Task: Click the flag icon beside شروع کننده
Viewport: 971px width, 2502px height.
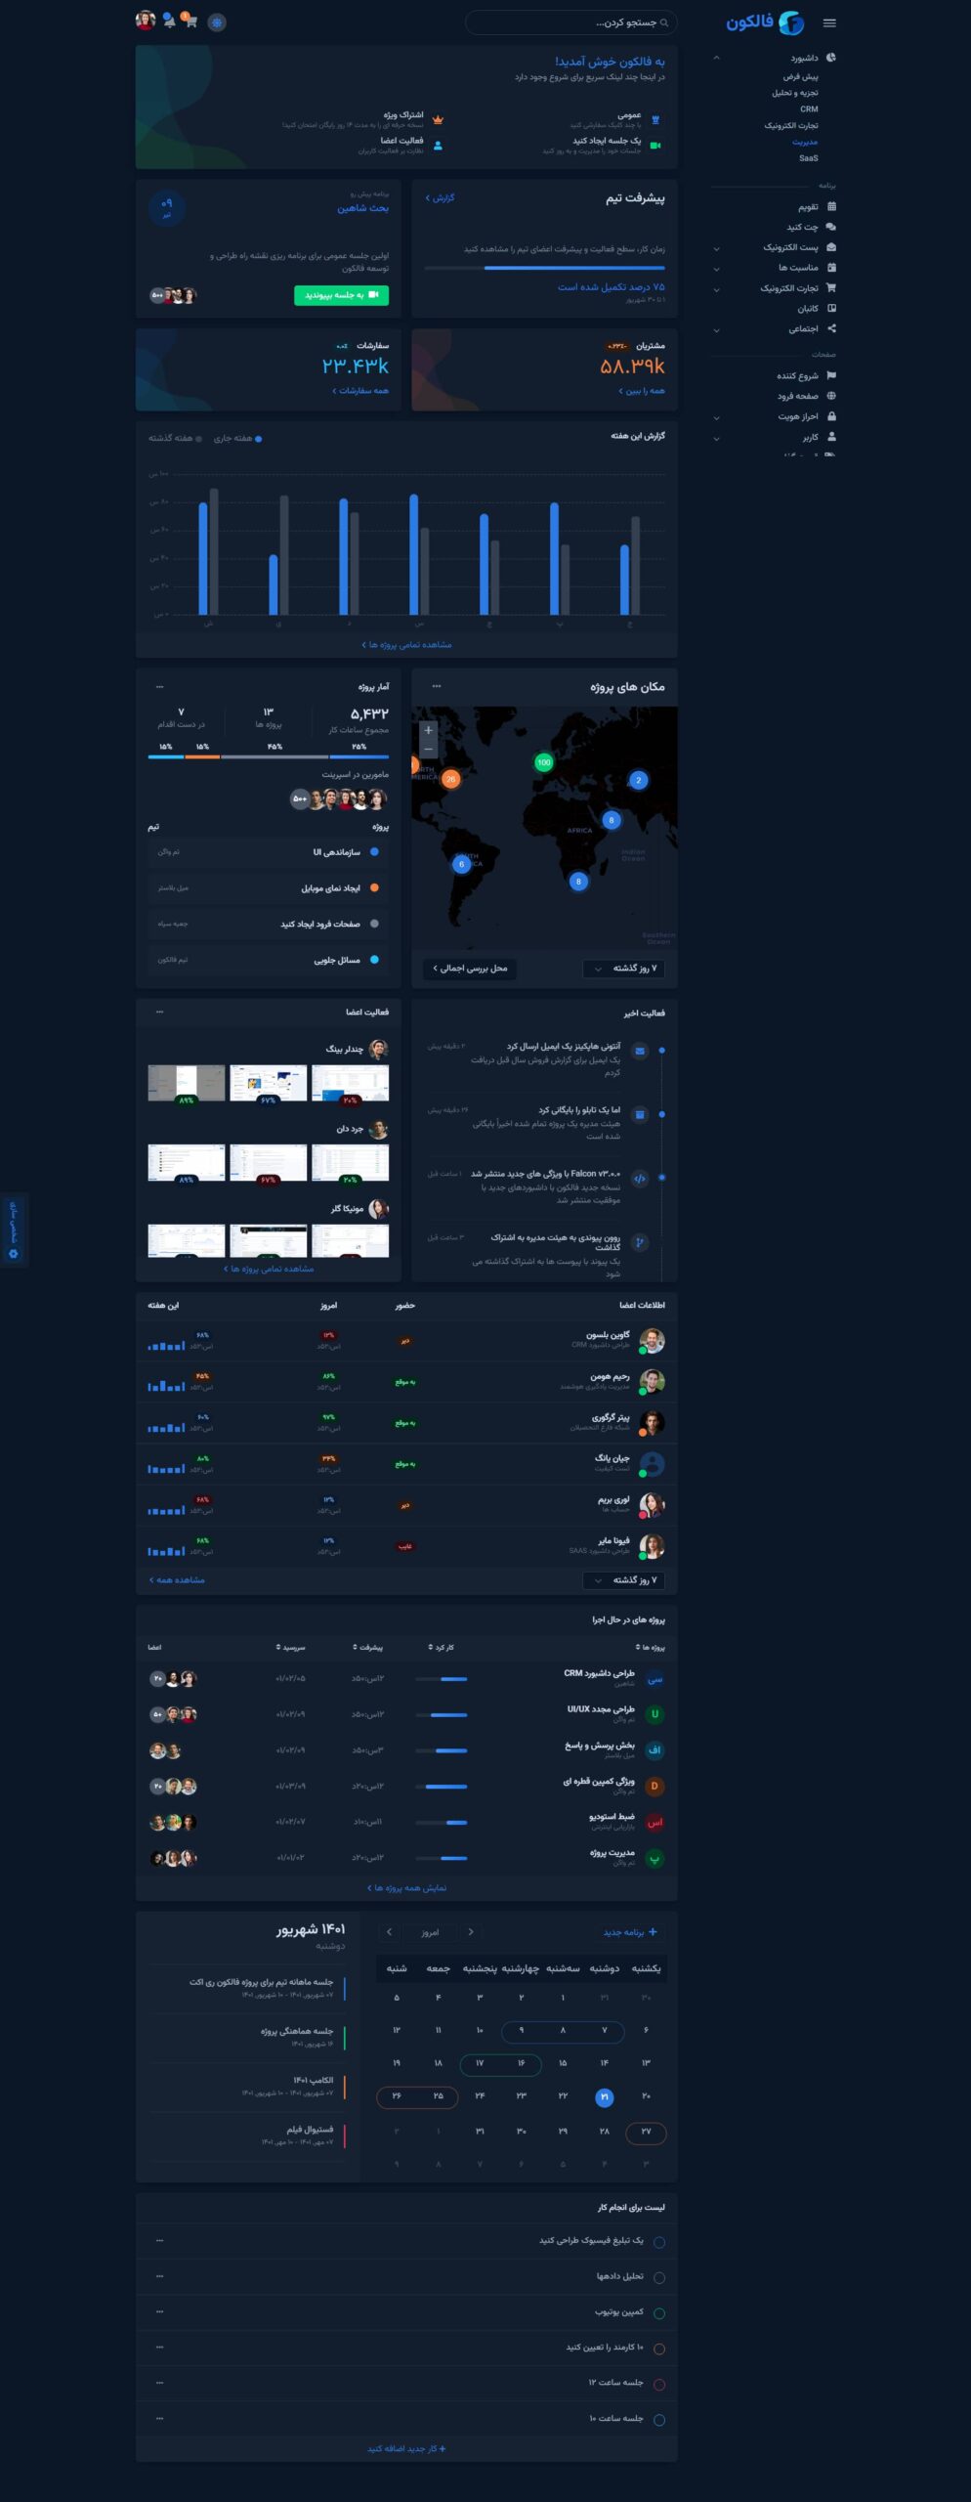Action: [x=831, y=375]
